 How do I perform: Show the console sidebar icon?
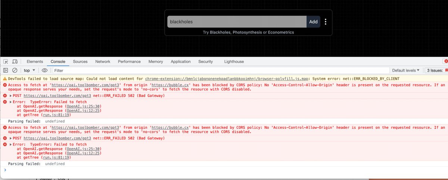pyautogui.click(x=6, y=70)
